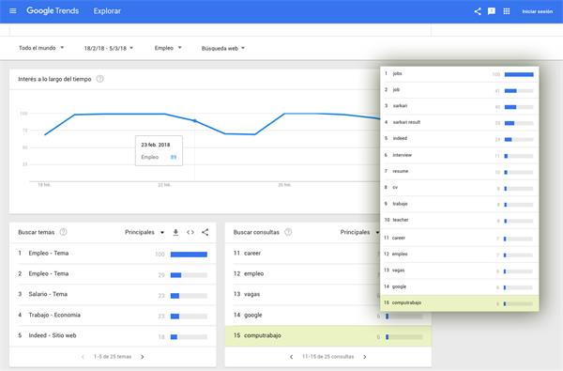The image size is (563, 371).
Task: Click the Google Trends logo
Action: click(x=53, y=10)
